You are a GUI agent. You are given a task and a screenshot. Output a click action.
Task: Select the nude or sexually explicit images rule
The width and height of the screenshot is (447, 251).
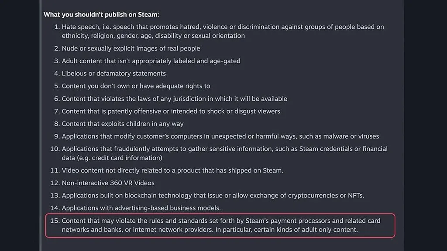coord(131,48)
